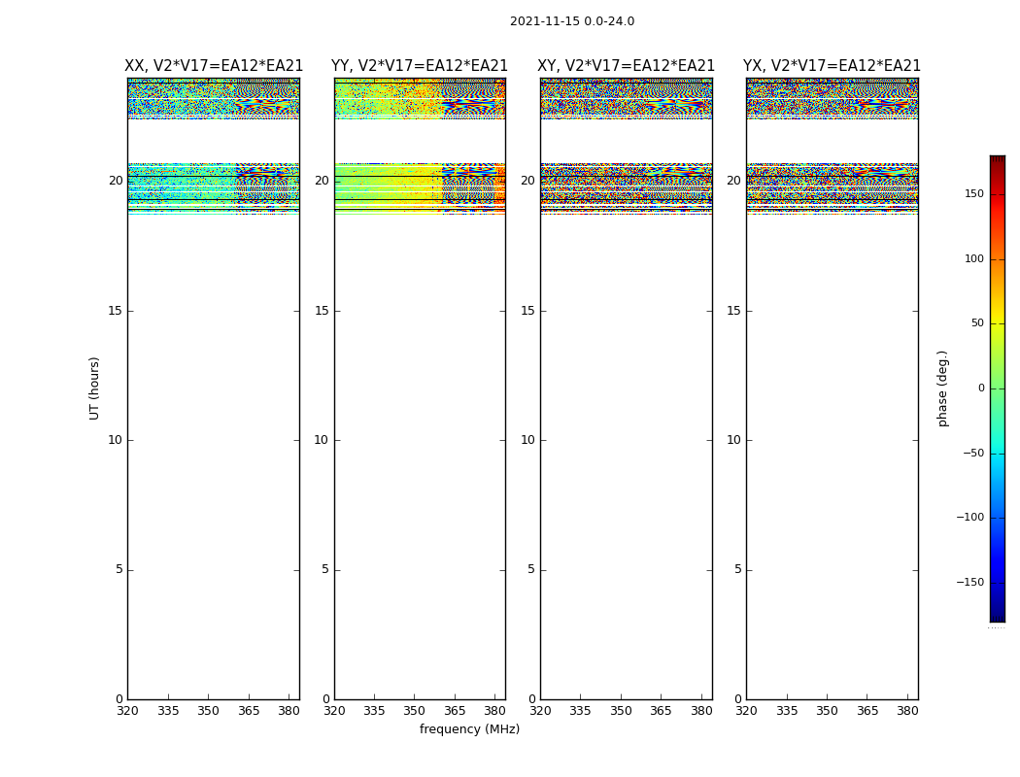Screen dimensions: 1020x777
Task: Click the XY panel title text
Action: (x=626, y=66)
